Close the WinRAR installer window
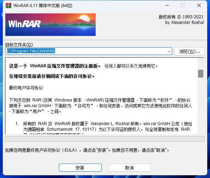 199,6
